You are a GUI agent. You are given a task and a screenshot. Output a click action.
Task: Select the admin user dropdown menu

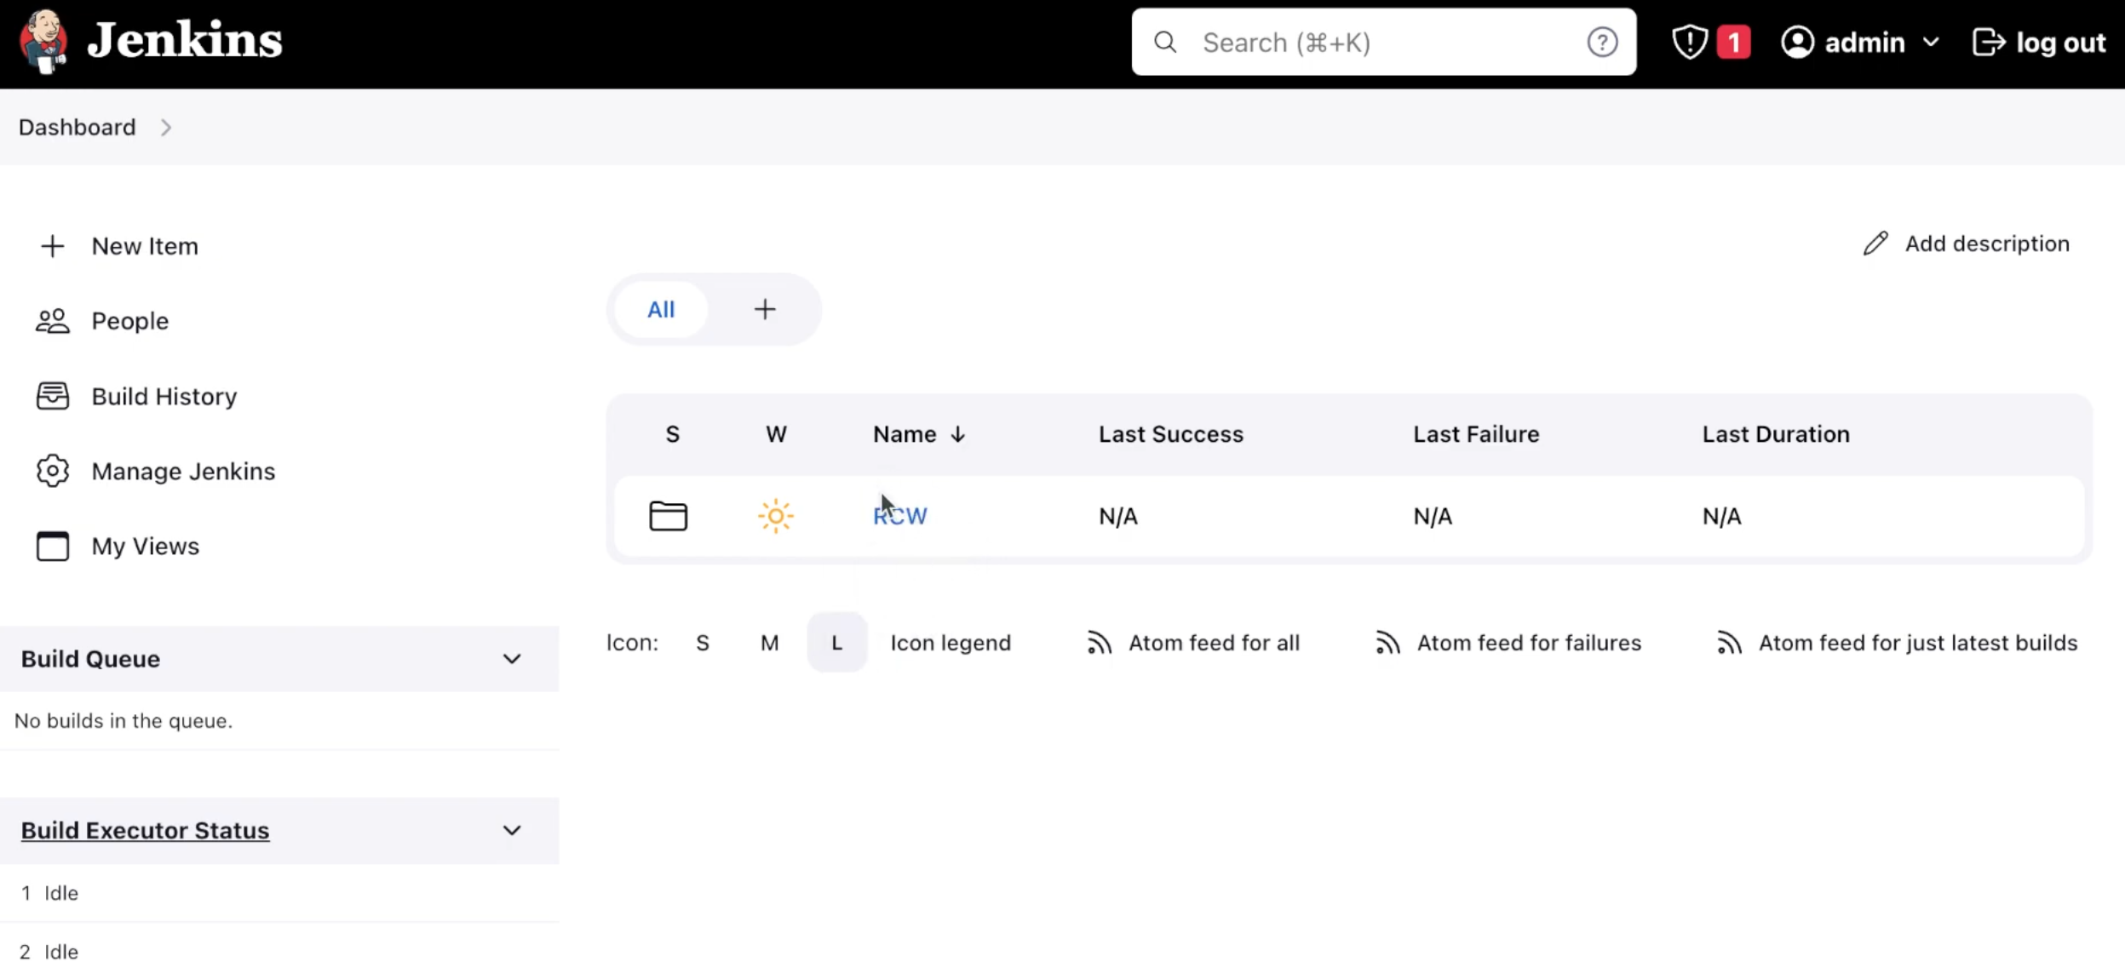point(1859,42)
